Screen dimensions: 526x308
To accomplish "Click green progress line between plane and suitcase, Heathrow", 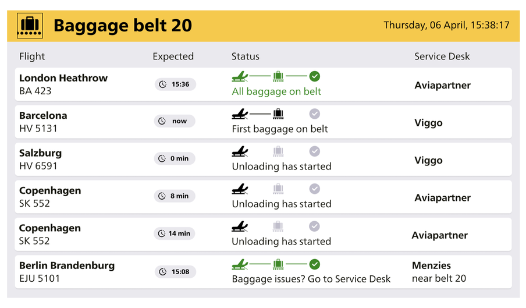I will coord(260,76).
